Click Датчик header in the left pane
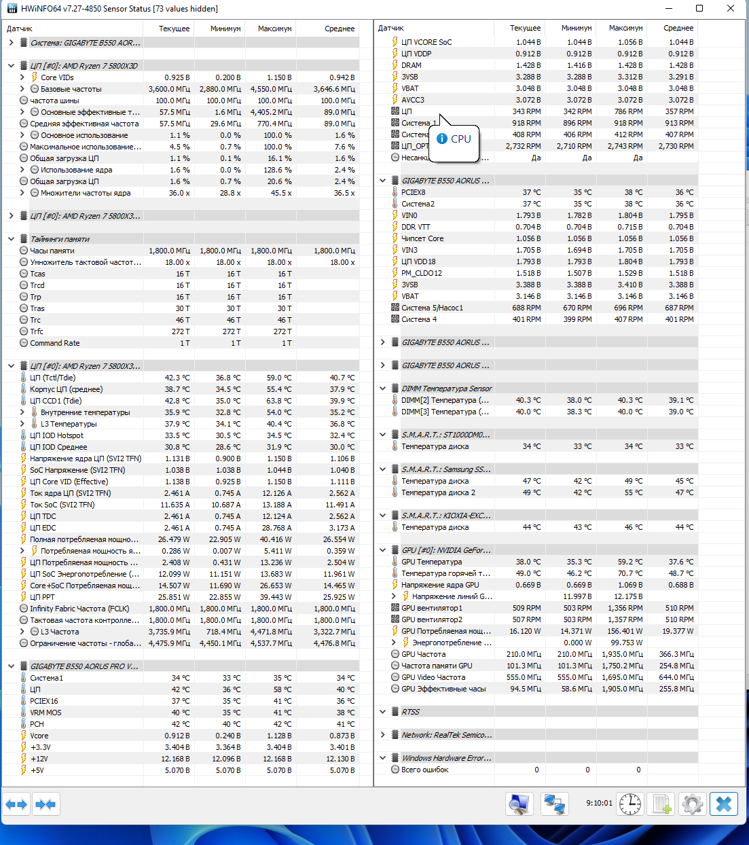Viewport: 749px width, 845px height. click(x=73, y=29)
